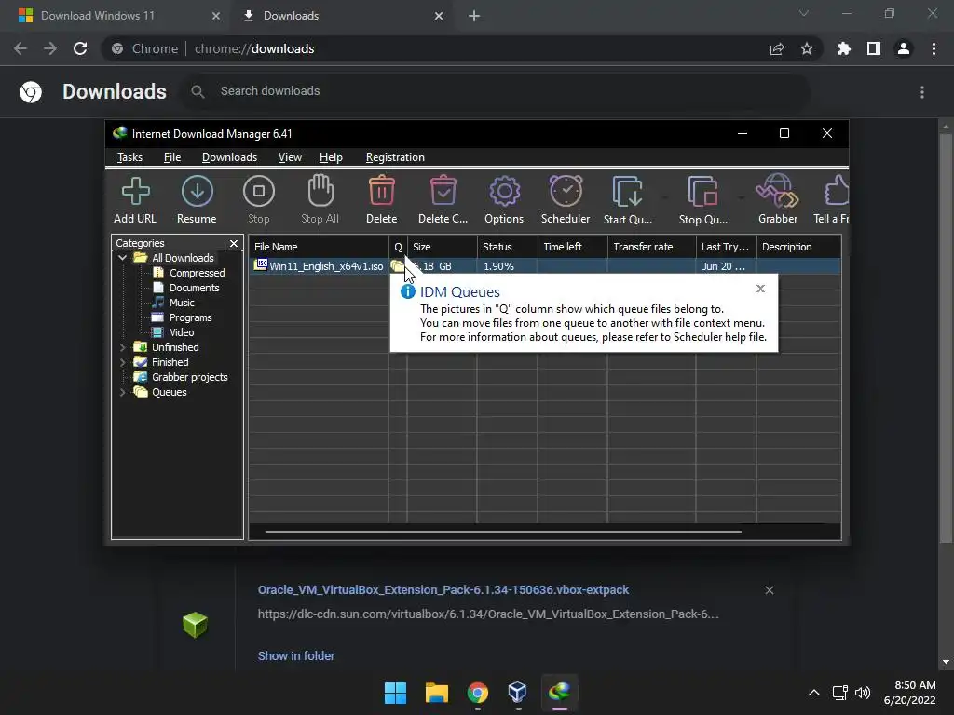954x715 pixels.
Task: Open the Registration menu
Action: (395, 156)
